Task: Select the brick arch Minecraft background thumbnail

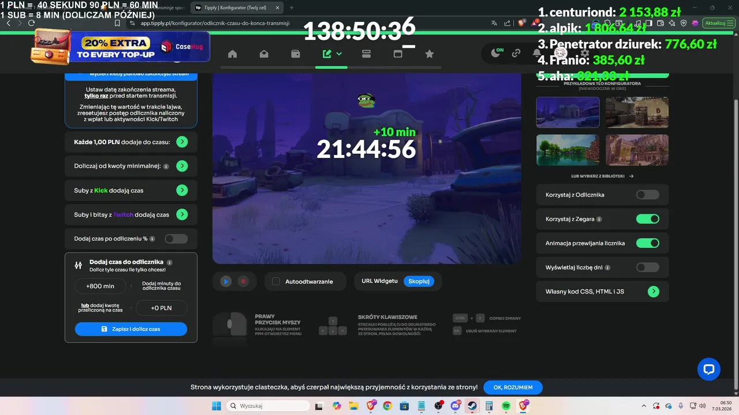Action: pyautogui.click(x=637, y=150)
